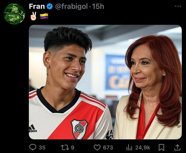Click the red-and-white club crest on the jersey
Viewport: 186px width, 153px height.
(x=79, y=129)
